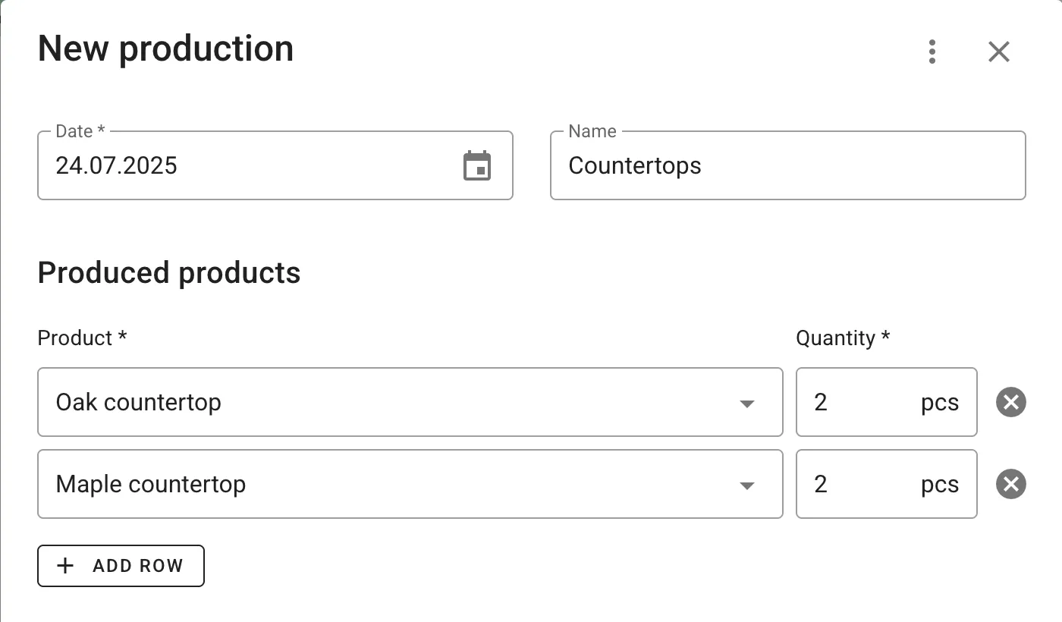This screenshot has height=622, width=1062.
Task: Click the New production dialog title
Action: point(165,49)
